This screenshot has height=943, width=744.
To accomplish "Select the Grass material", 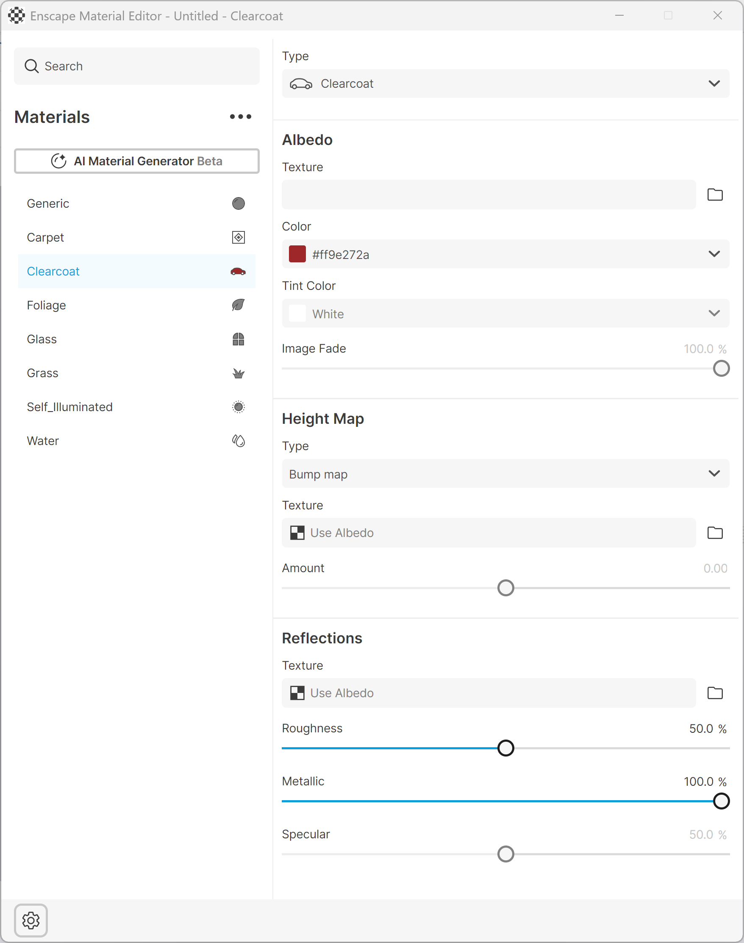I will [x=136, y=373].
